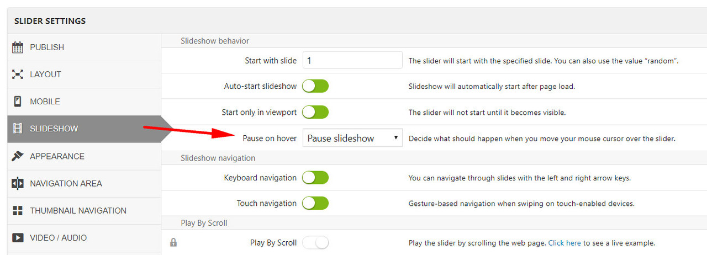The width and height of the screenshot is (707, 255).
Task: Enable the Play By Scroll toggle
Action: pyautogui.click(x=315, y=242)
